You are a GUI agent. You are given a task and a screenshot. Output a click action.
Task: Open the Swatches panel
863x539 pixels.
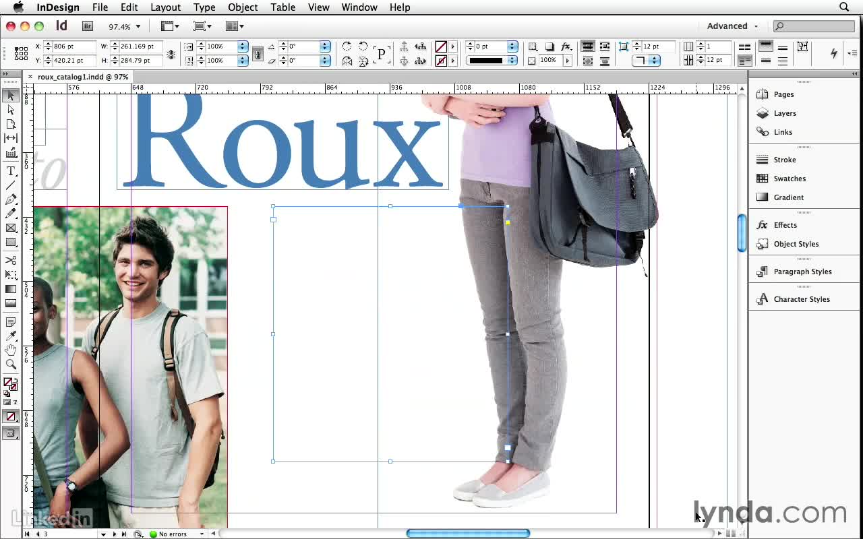790,179
